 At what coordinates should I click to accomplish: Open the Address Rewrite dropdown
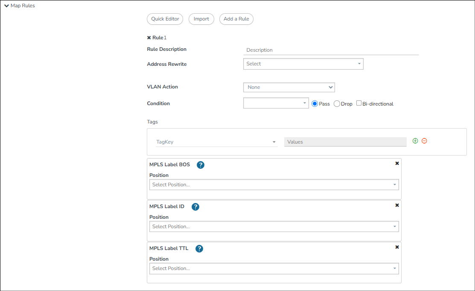pyautogui.click(x=303, y=64)
